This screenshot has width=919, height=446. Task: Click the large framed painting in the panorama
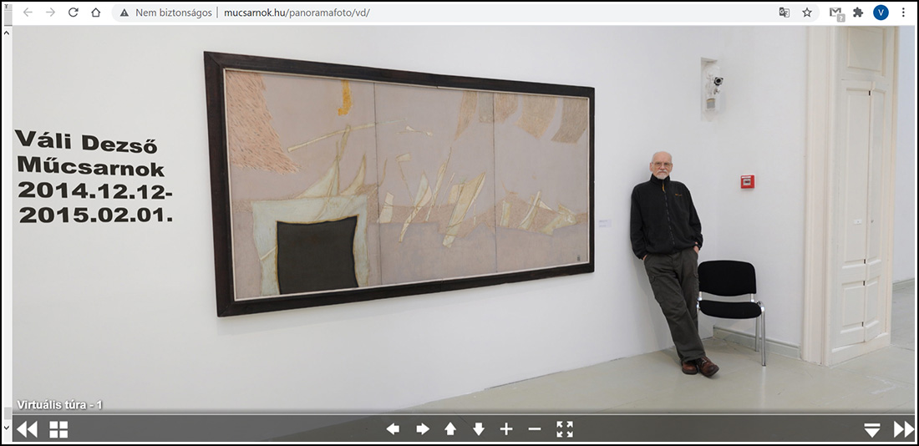(399, 184)
